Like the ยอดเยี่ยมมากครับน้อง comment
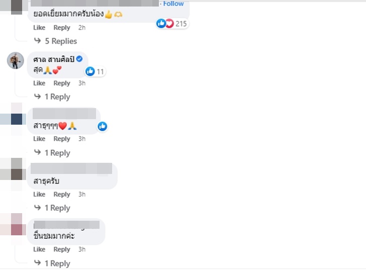Viewport: 366px width, 275px height. 39,28
